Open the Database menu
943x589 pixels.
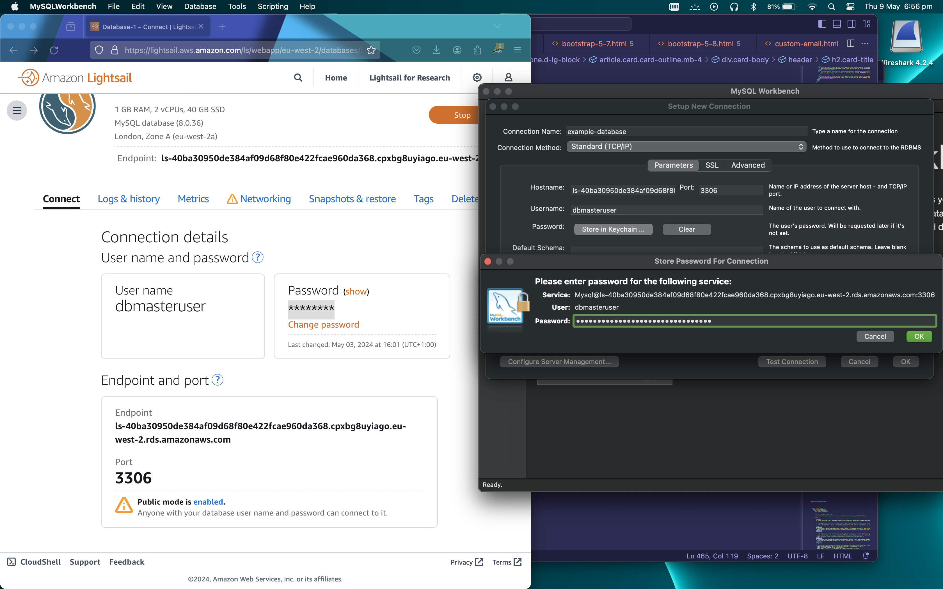200,7
